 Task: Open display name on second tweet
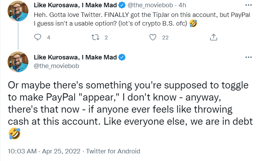point(75,57)
